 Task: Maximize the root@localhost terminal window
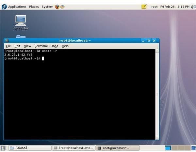pos(149,41)
